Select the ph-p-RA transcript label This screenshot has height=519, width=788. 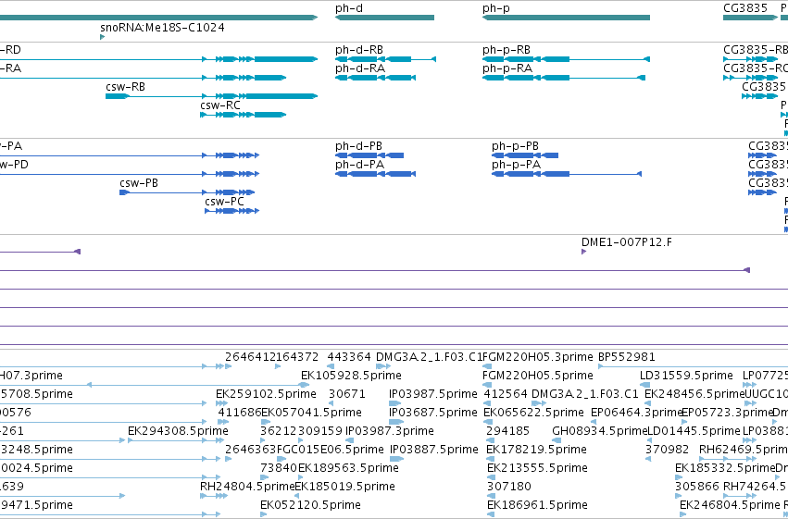pos(507,68)
